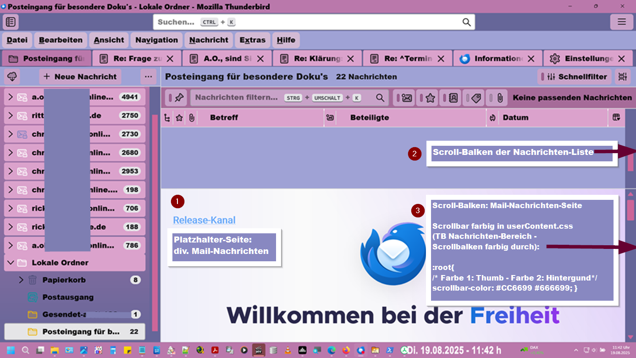636x358 pixels.
Task: Expand the account with 4941 messages
Action: coord(10,97)
